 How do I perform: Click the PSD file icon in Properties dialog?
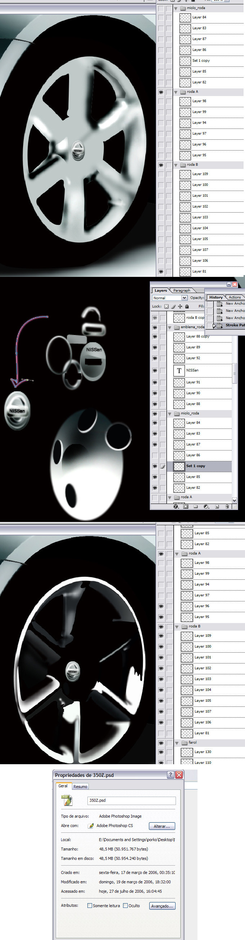coord(67,800)
